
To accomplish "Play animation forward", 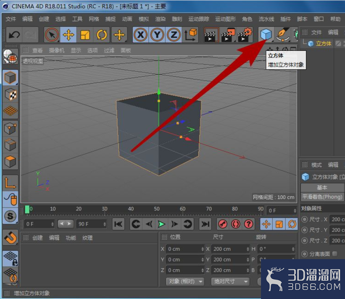I will pyautogui.click(x=162, y=224).
